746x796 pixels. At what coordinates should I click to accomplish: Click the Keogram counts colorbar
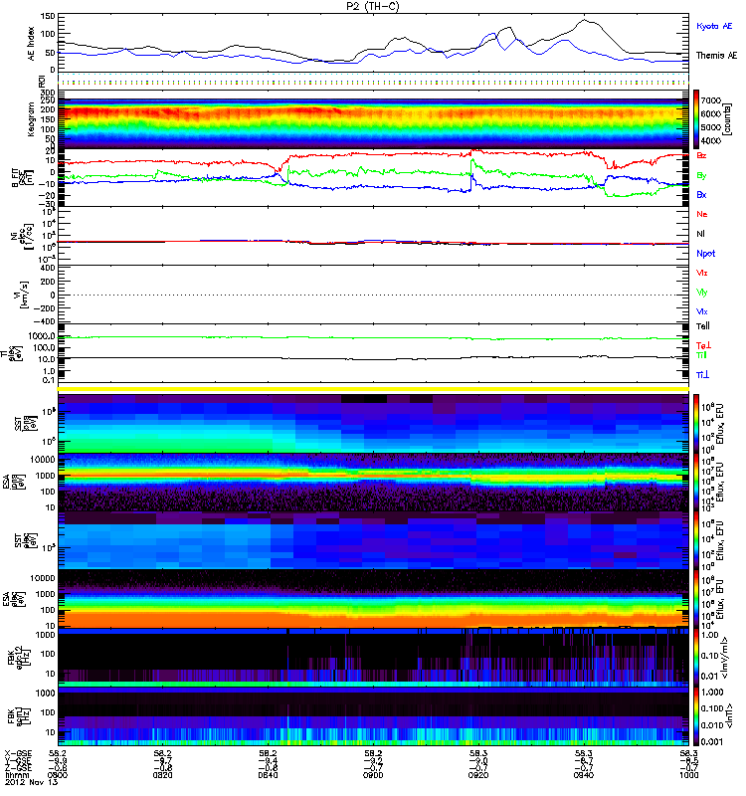(696, 119)
